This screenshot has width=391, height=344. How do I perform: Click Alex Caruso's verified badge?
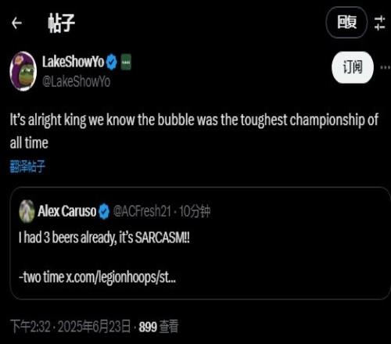(104, 211)
